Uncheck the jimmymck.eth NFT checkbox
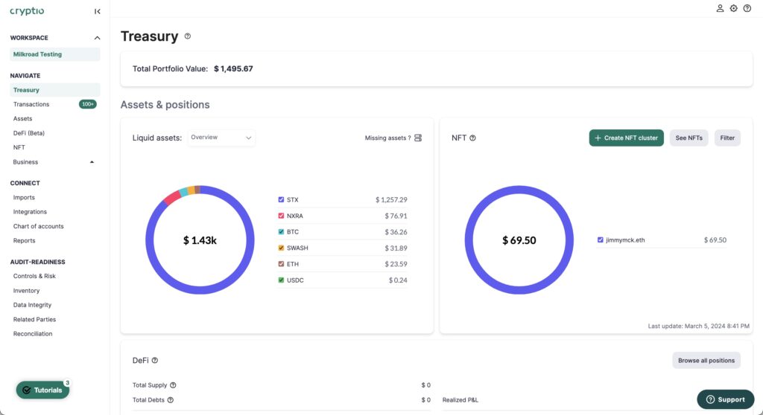The image size is (763, 415). (x=601, y=240)
